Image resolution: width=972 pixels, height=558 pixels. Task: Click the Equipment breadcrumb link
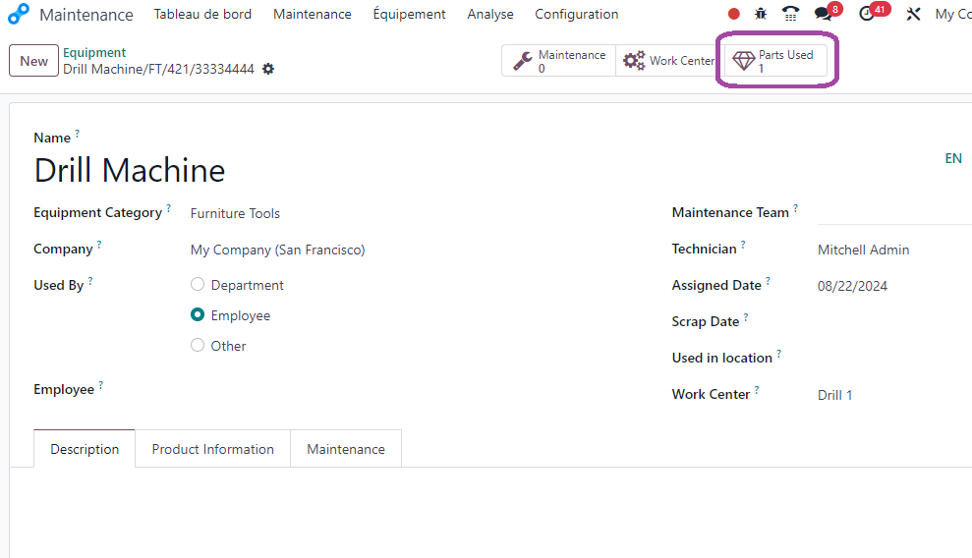click(x=94, y=53)
